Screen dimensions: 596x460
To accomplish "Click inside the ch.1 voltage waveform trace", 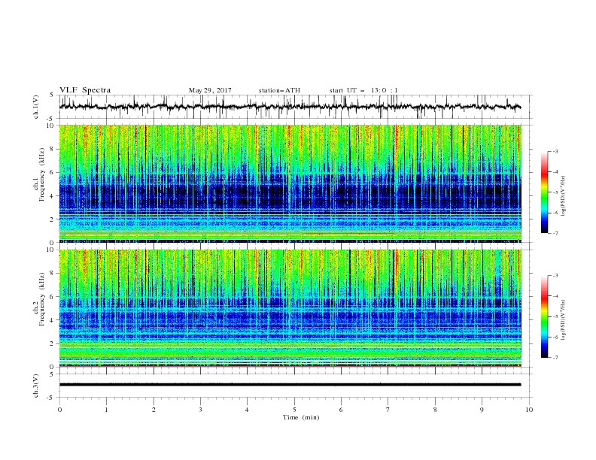I will click(290, 107).
